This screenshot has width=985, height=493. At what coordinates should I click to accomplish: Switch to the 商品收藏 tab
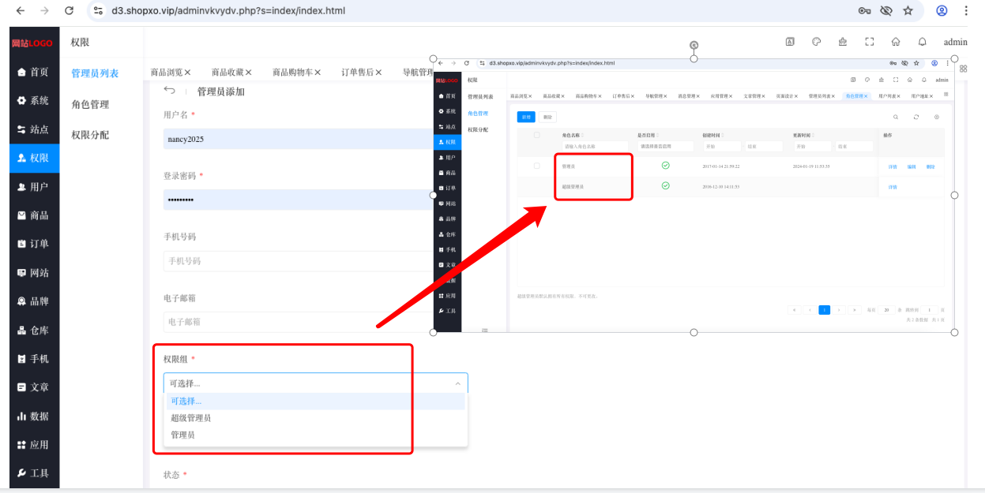228,73
